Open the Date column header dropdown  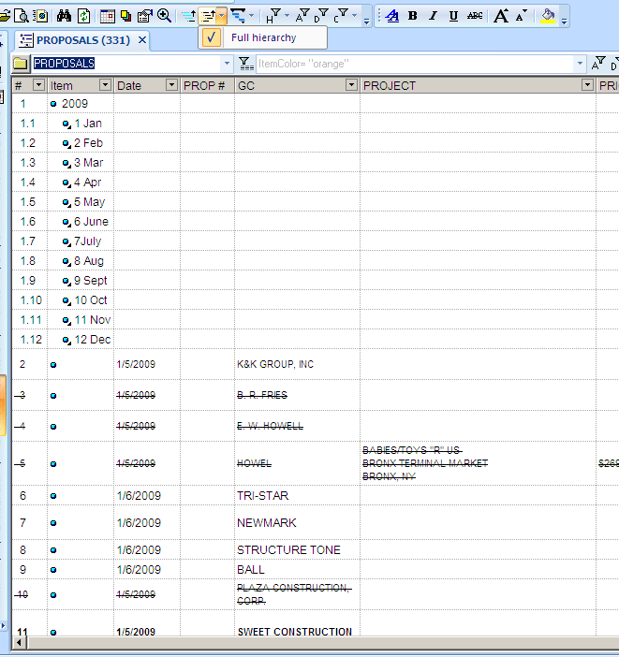pyautogui.click(x=171, y=85)
